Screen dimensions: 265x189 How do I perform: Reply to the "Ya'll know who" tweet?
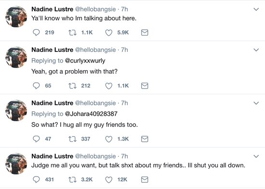point(36,32)
